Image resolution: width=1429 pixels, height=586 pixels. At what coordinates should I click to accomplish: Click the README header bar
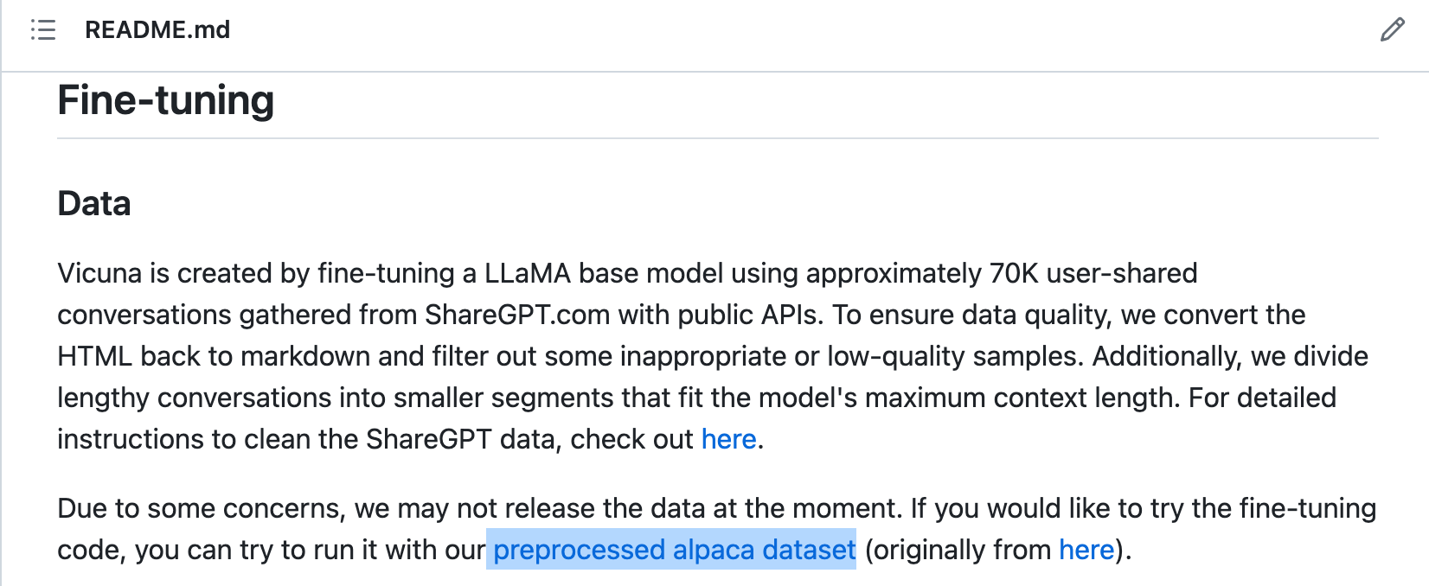[x=692, y=30]
